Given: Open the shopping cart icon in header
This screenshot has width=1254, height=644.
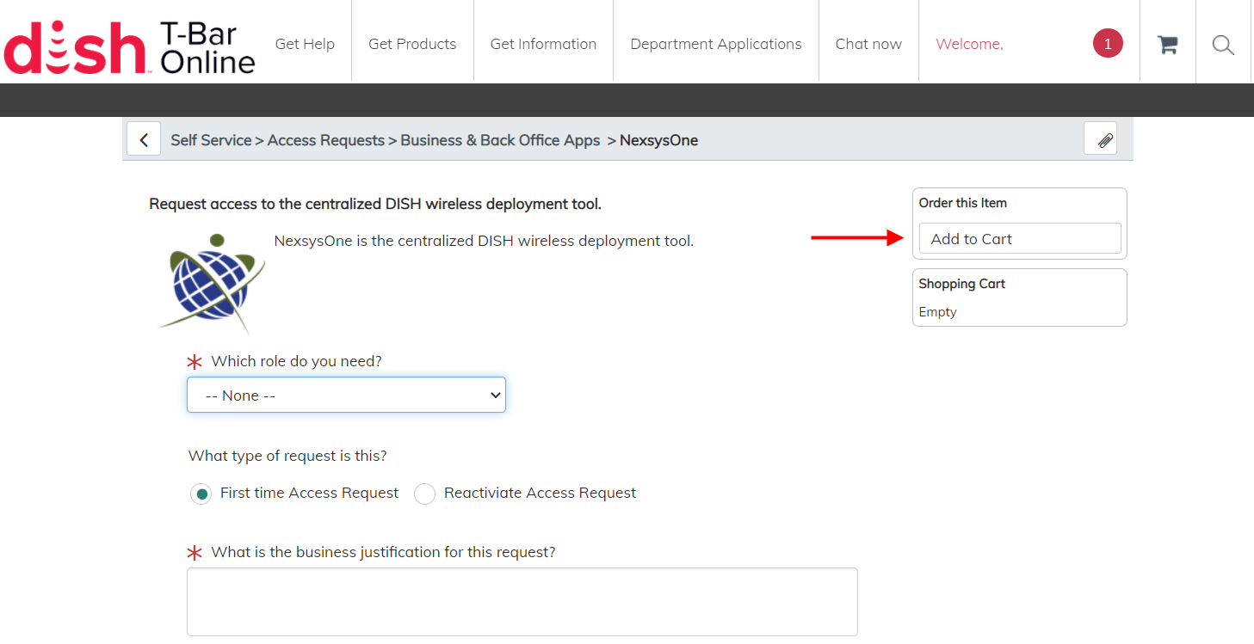Looking at the screenshot, I should point(1167,45).
